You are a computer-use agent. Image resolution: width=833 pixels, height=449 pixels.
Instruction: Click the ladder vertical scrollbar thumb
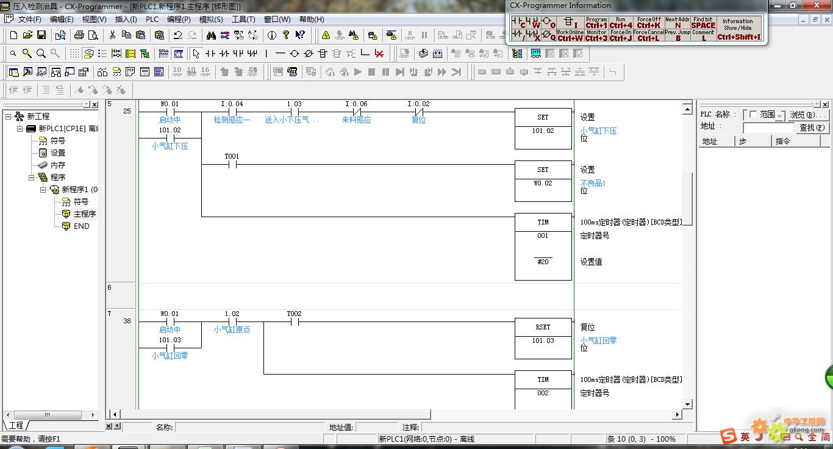coord(687,198)
